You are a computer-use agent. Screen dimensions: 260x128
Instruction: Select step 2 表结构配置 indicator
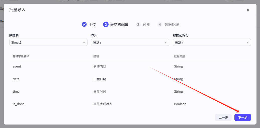(106, 24)
